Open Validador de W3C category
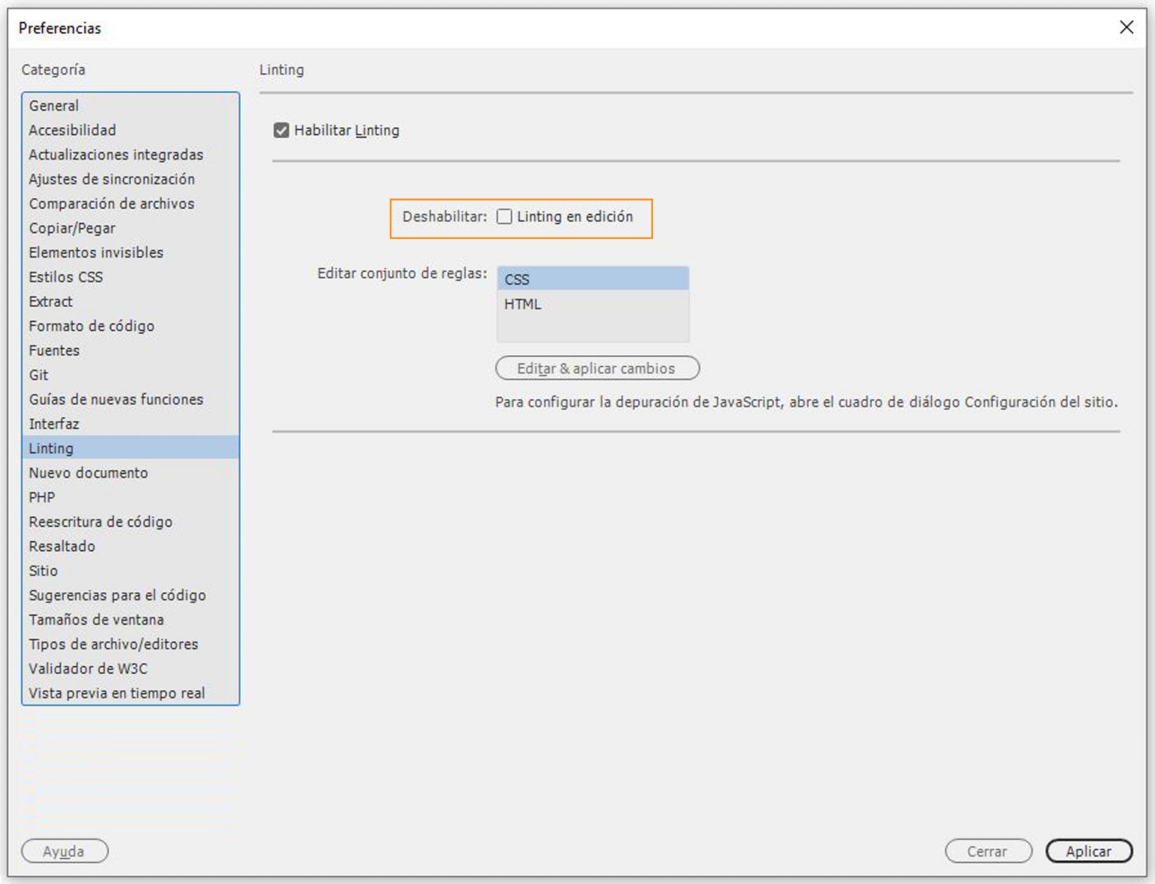Screen dimensions: 1155x884 [x=88, y=669]
